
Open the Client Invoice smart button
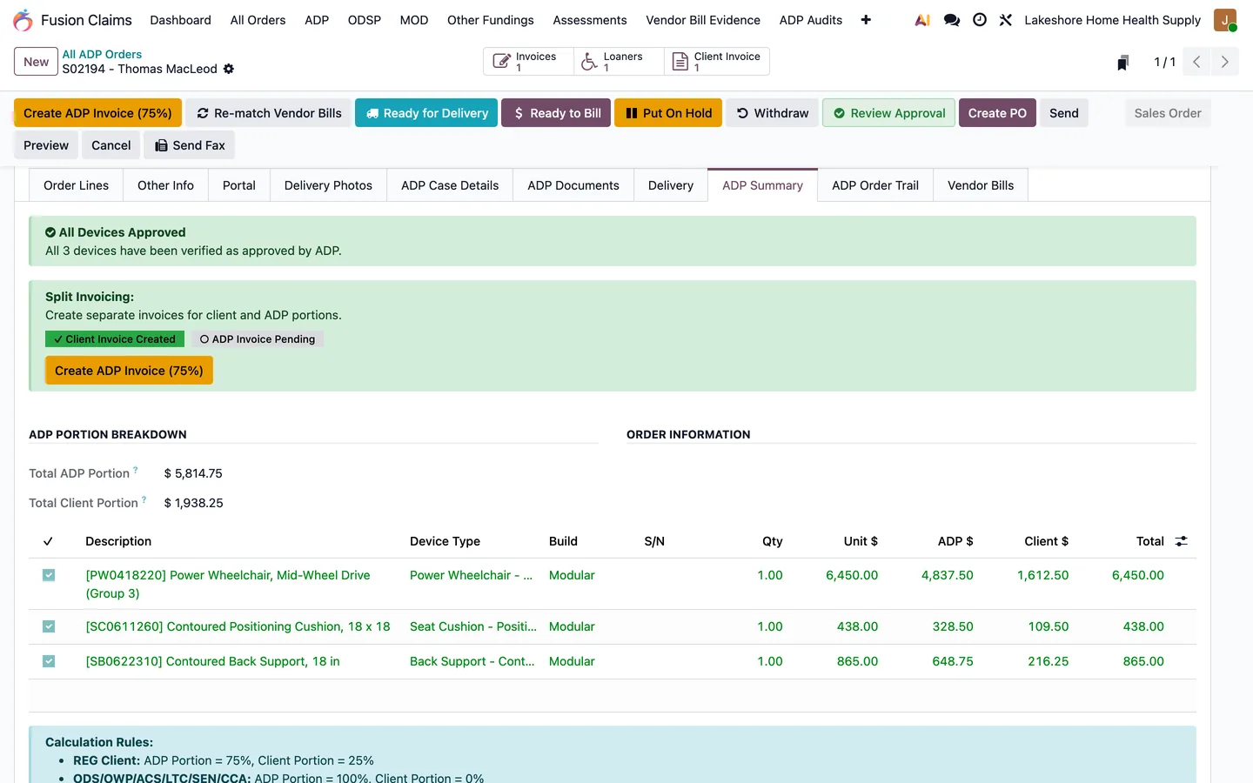point(717,61)
